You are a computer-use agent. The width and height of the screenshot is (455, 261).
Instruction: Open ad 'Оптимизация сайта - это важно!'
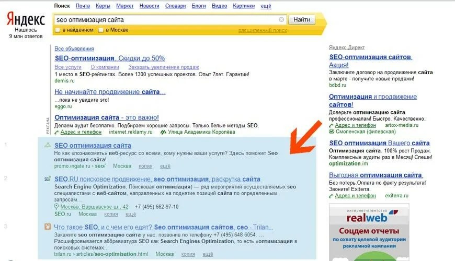pos(107,117)
